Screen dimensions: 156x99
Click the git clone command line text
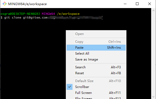[52, 17]
